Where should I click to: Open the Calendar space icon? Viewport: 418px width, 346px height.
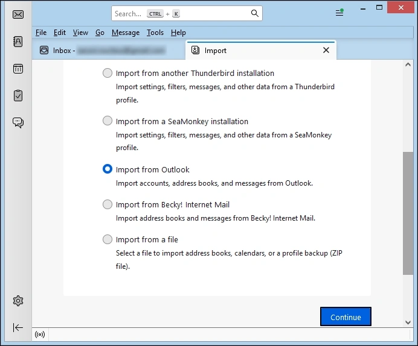[18, 69]
